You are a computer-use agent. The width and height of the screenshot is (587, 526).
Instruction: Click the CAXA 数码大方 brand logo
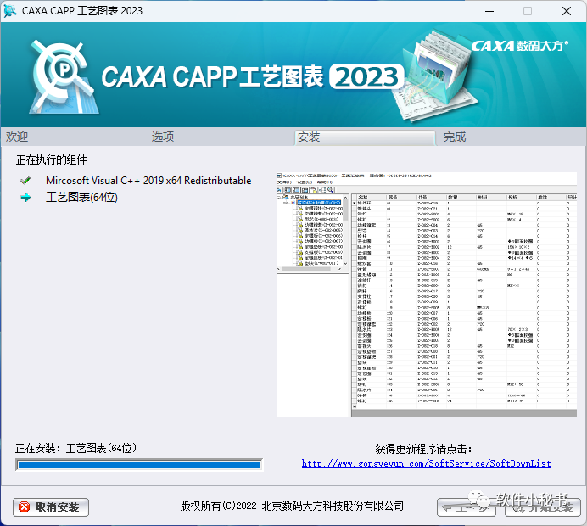click(519, 46)
